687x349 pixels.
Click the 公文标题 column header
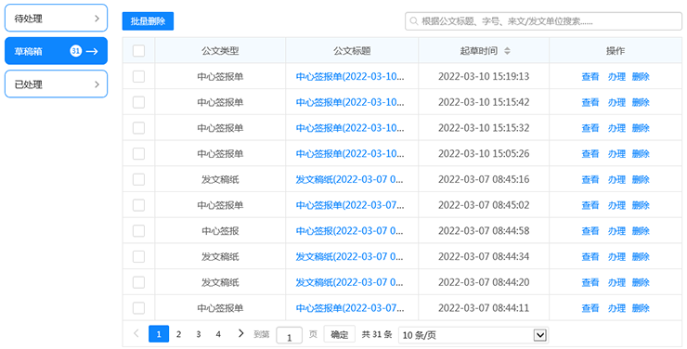click(x=352, y=51)
